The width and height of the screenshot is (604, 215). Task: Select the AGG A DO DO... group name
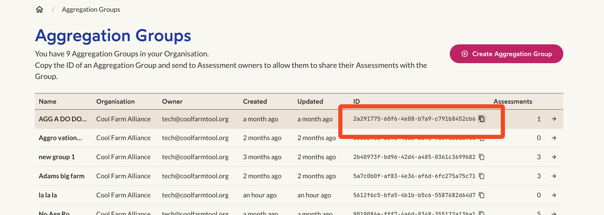pos(63,119)
